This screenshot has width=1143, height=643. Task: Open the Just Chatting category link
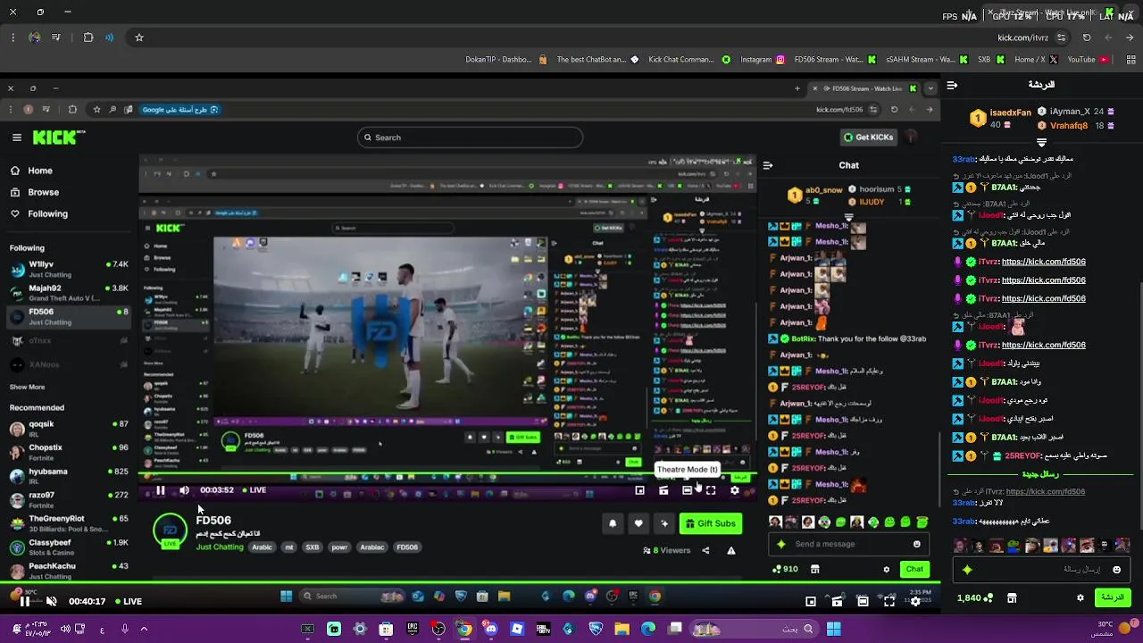click(x=220, y=547)
